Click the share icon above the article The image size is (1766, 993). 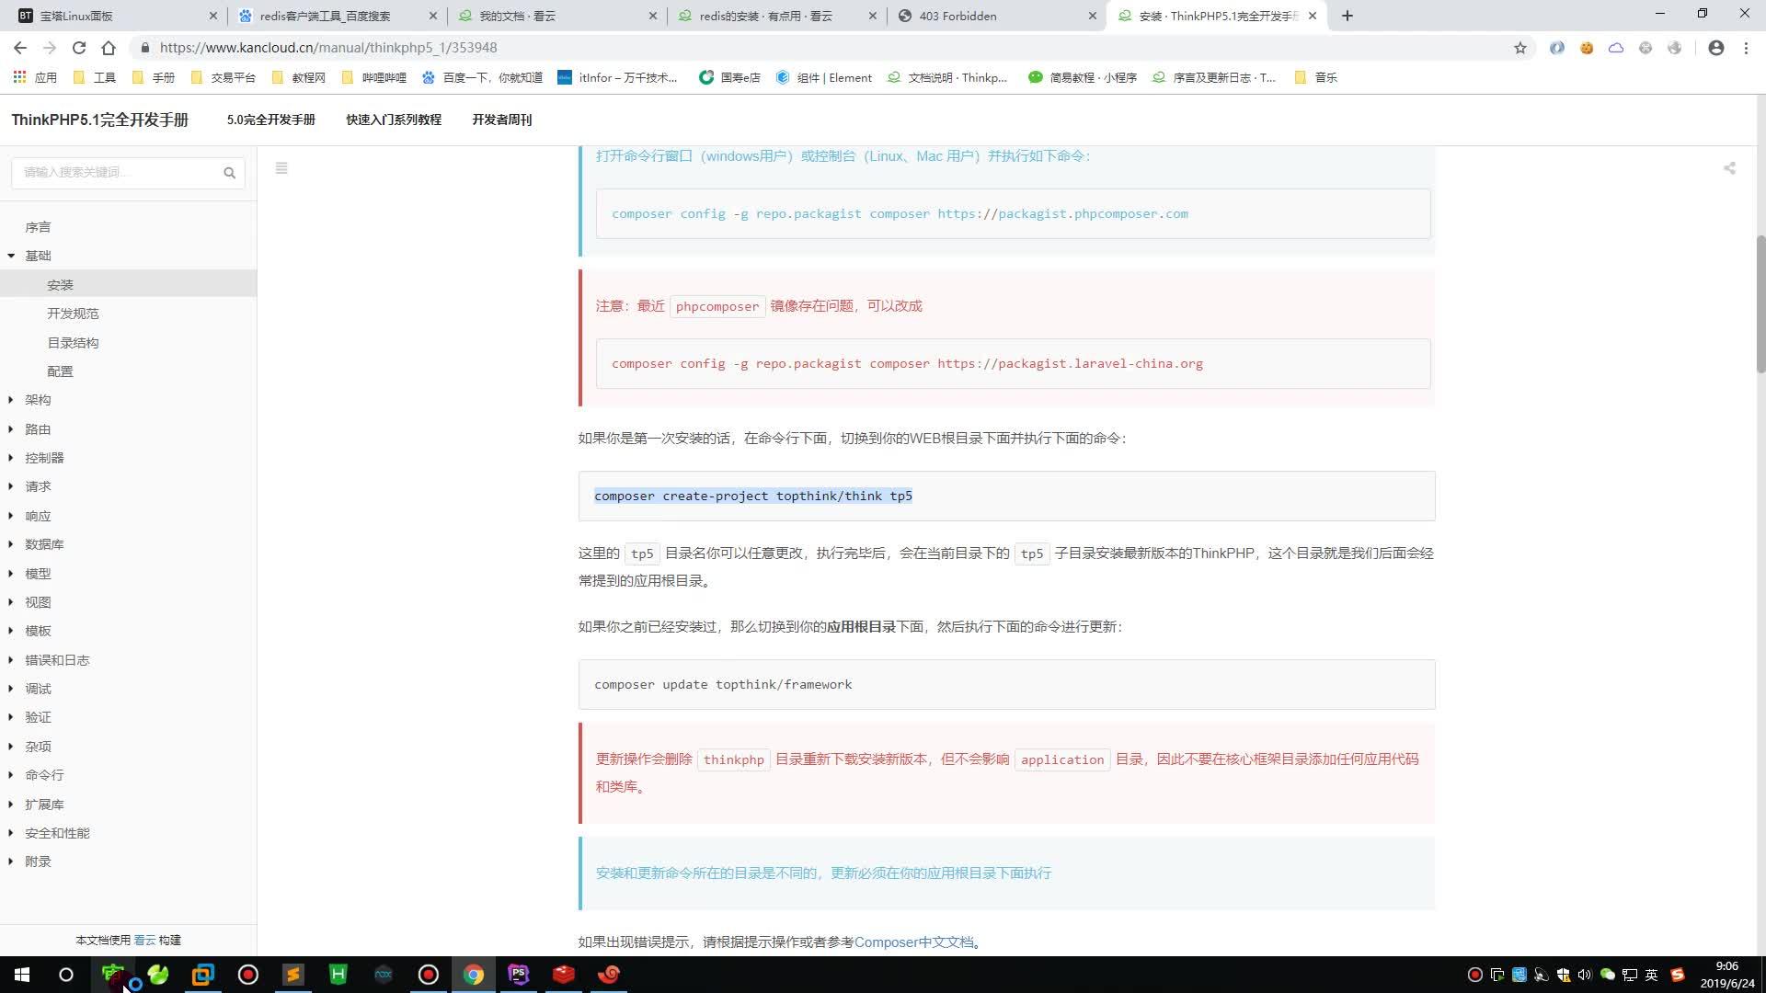coord(1729,168)
